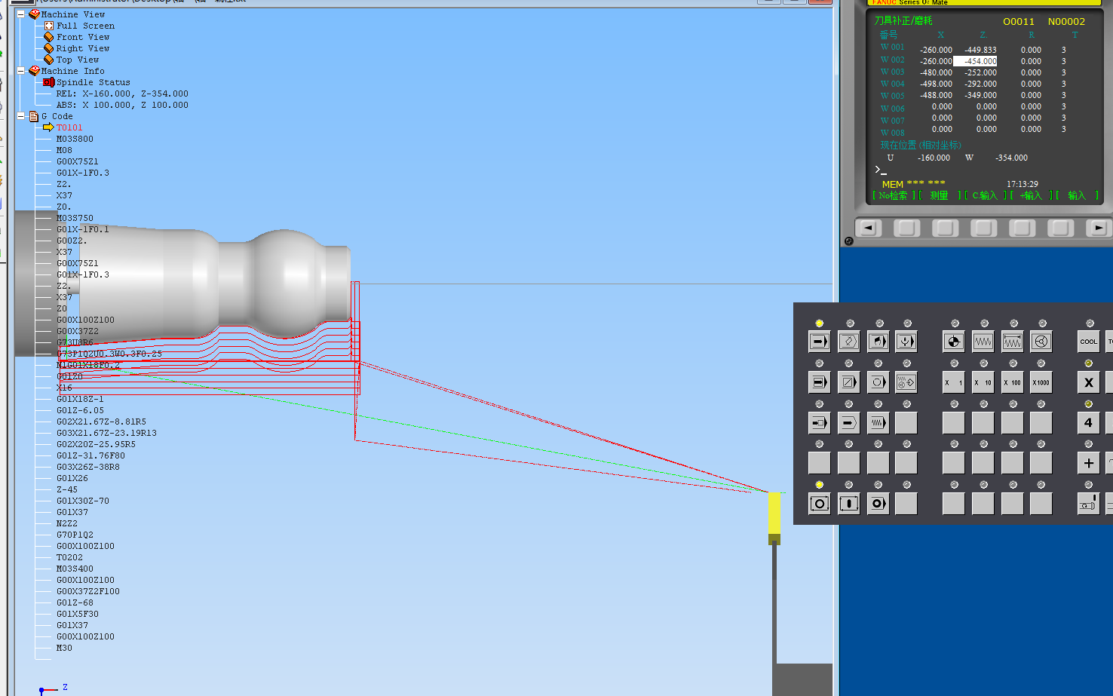Click the C.输入 softkey label on CRT
Screen dimensions: 1113x696
point(984,195)
